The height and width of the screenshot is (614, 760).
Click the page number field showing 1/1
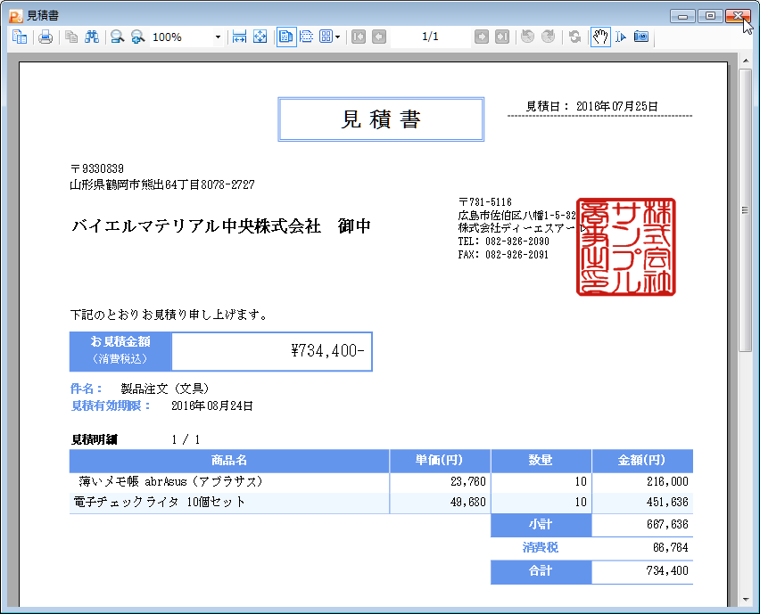click(430, 37)
